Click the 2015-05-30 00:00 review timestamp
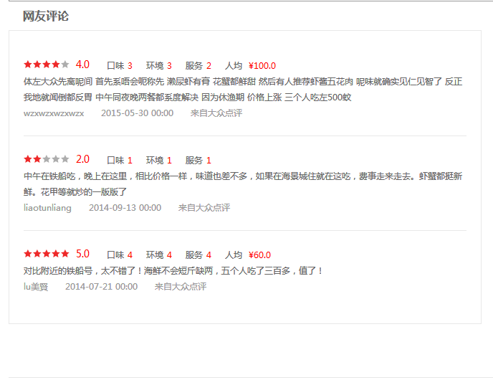Viewport: 493px width, 380px height. click(137, 113)
